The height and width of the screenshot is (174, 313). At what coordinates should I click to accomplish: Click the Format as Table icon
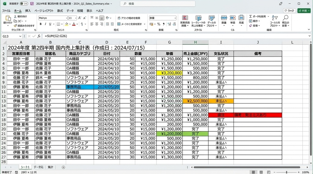pos(198,18)
